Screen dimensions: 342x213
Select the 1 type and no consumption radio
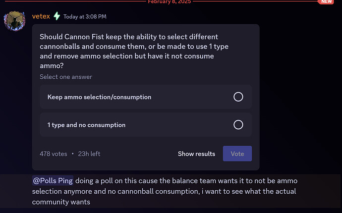(238, 125)
